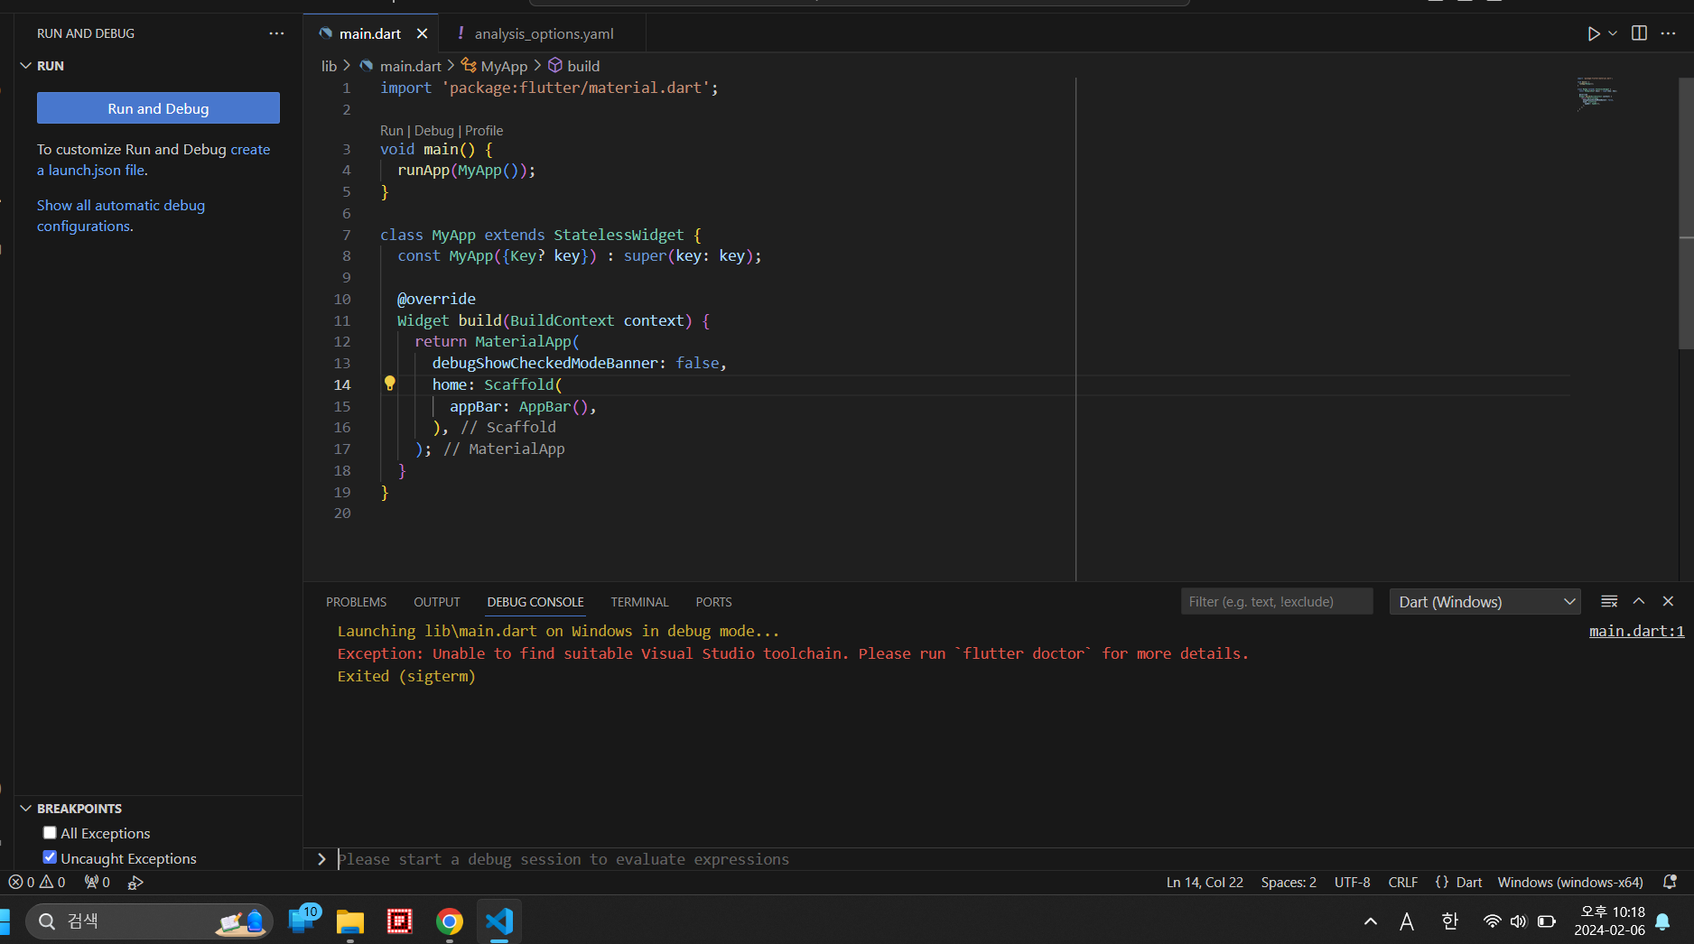Click the run play icon in editor toolbar

point(1594,33)
